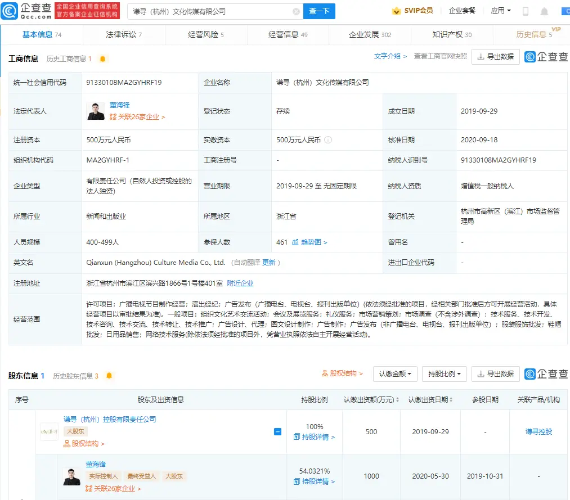
Task: Open the 应用 dropdown menu
Action: click(x=501, y=11)
